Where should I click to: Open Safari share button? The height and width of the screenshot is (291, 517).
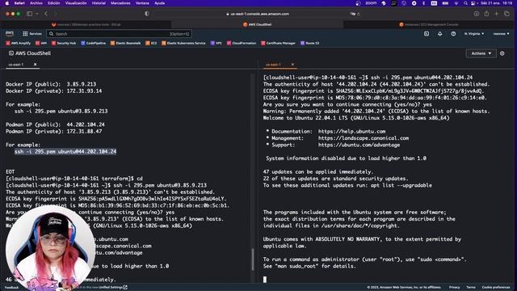pyautogui.click(x=486, y=14)
